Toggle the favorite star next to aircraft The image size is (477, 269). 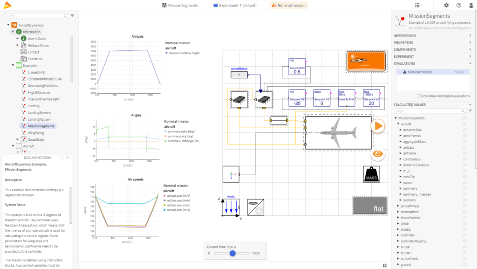point(465,124)
